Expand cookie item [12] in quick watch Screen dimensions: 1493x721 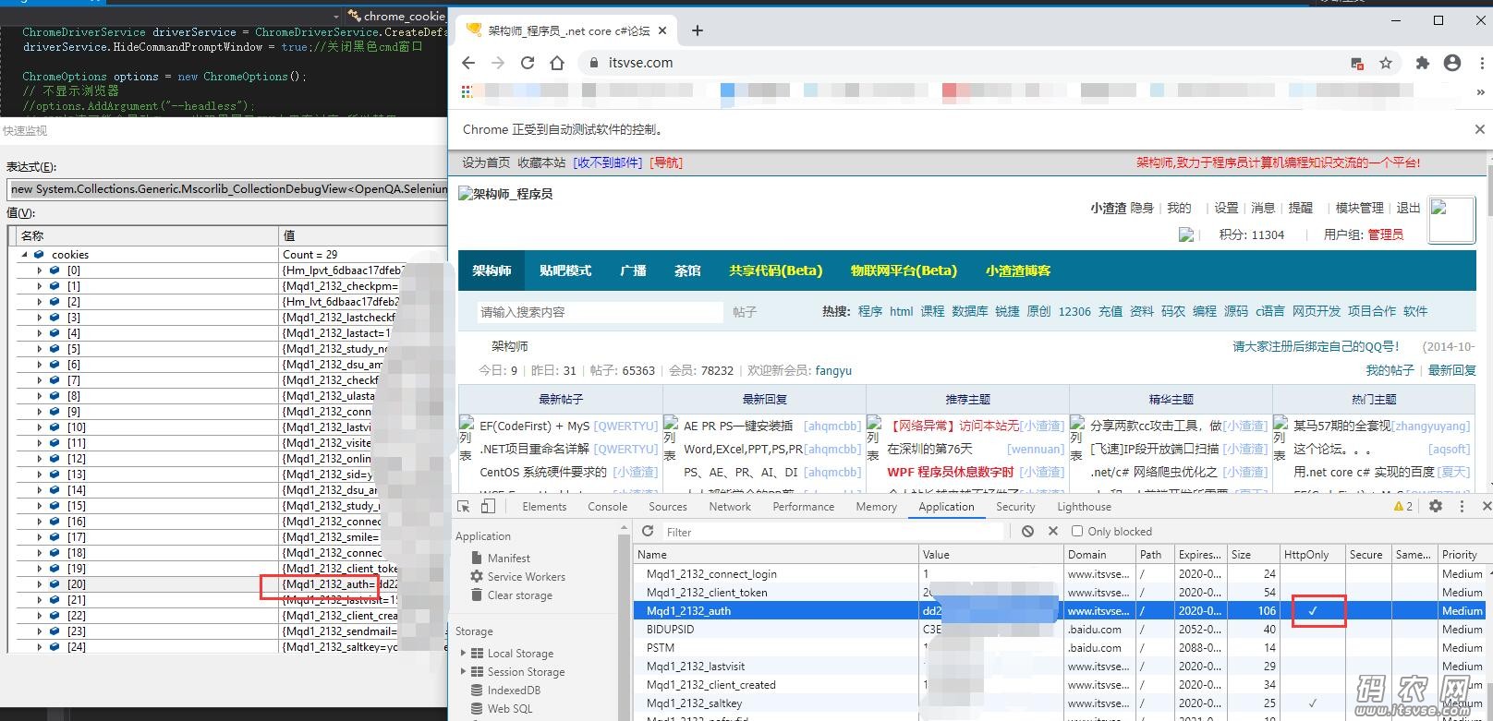[40, 459]
